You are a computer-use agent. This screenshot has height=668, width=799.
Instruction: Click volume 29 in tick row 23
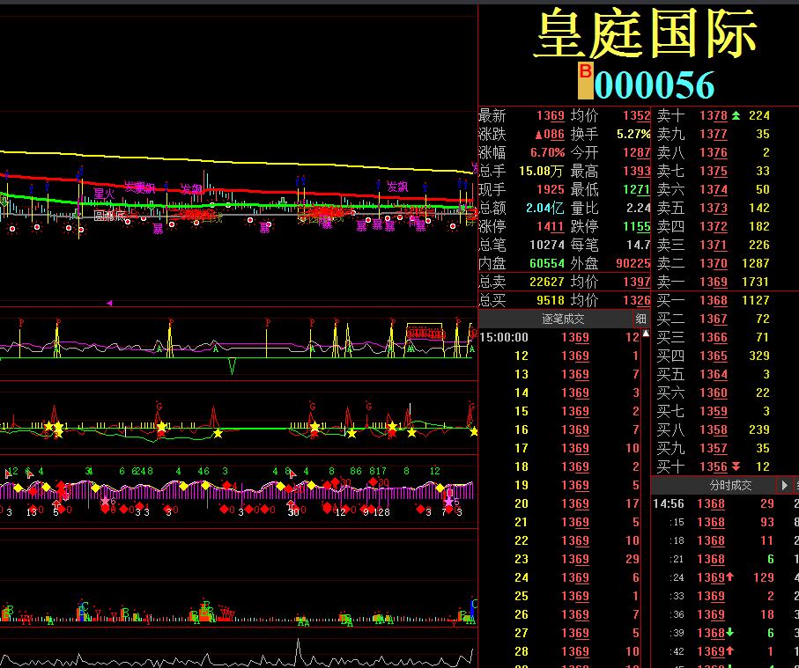(633, 559)
